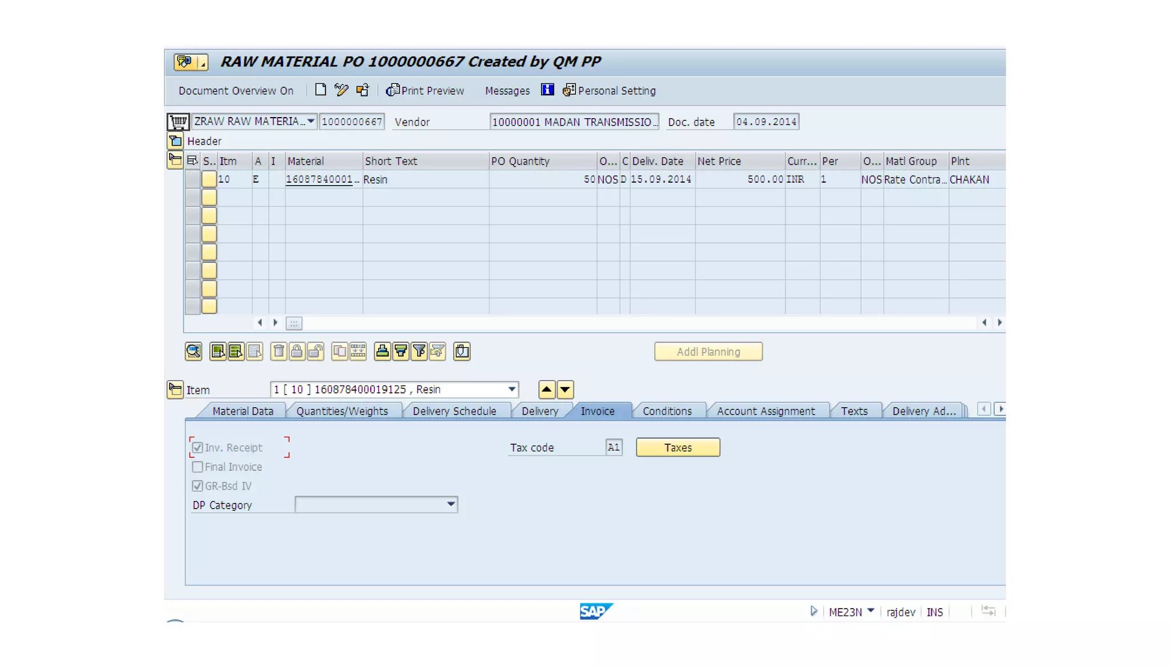
Task: Click the Unlock item open padlock icon
Action: (315, 351)
